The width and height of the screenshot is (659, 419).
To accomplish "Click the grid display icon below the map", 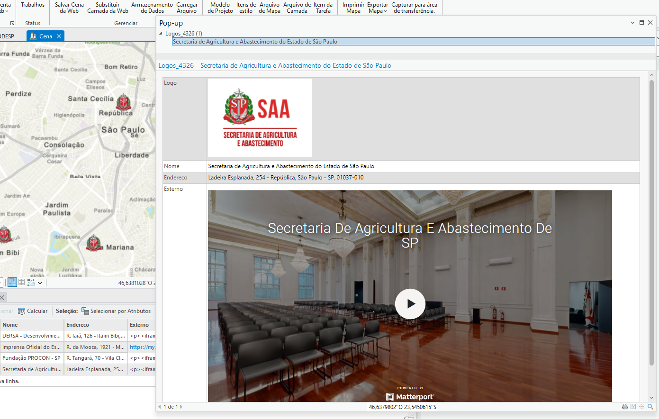I will (21, 282).
